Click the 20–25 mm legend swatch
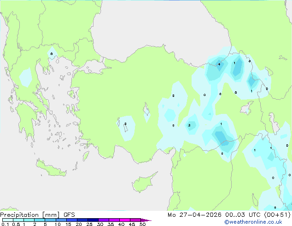 82,220
